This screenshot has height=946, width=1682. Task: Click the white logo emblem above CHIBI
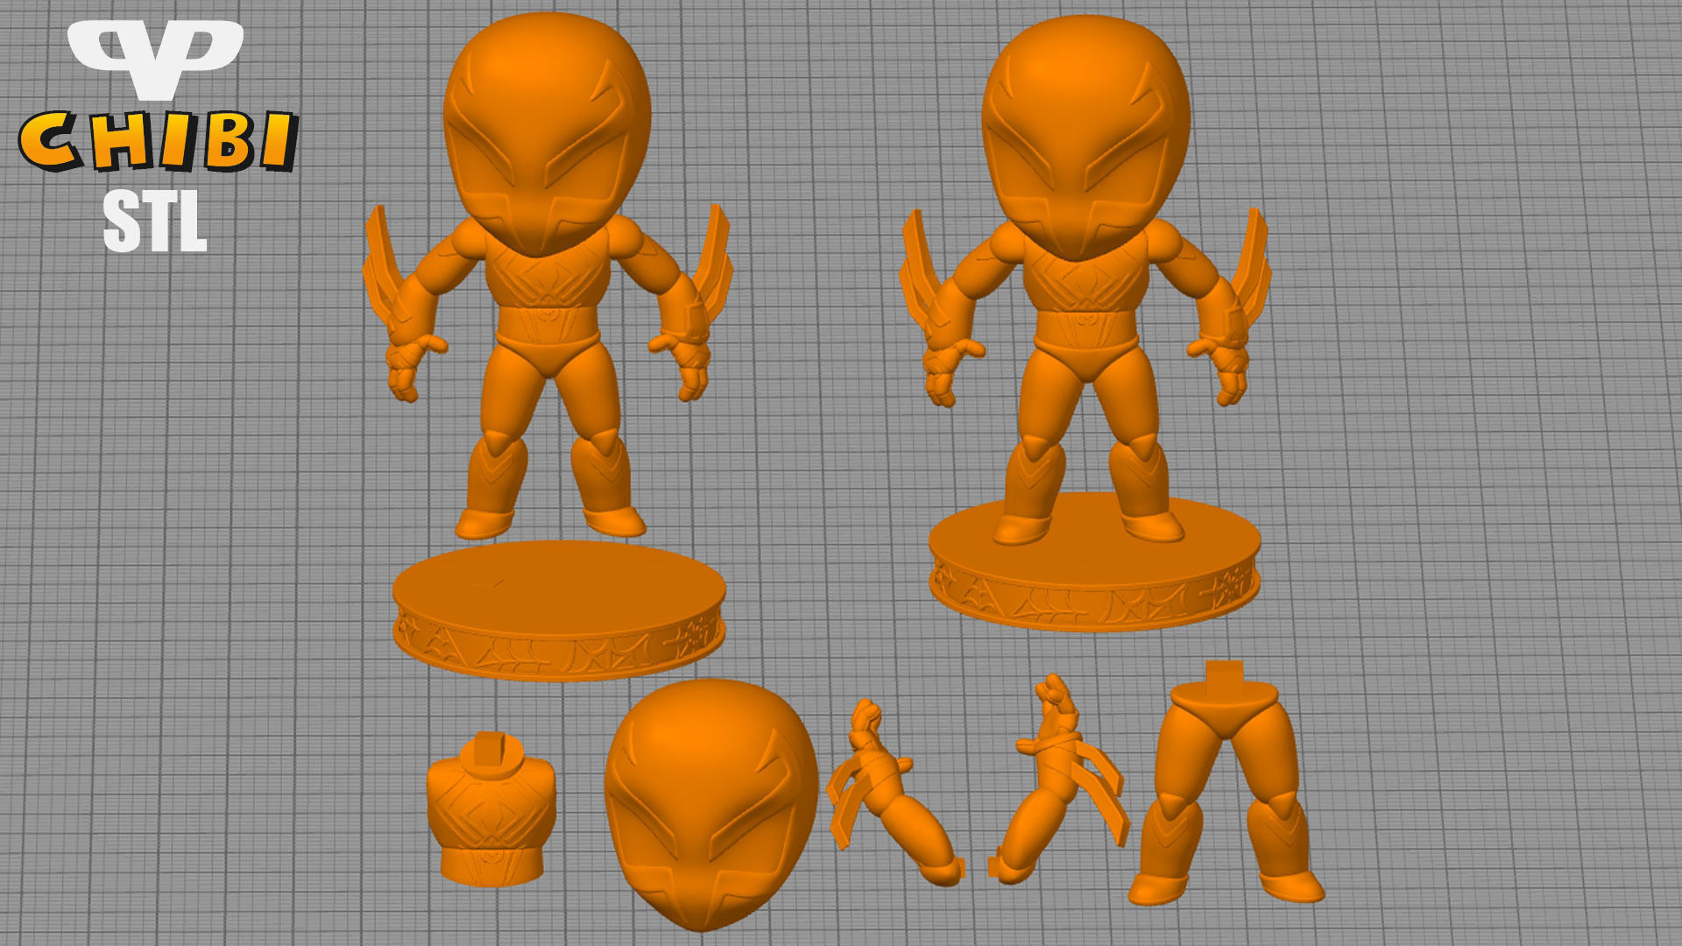coord(156,59)
